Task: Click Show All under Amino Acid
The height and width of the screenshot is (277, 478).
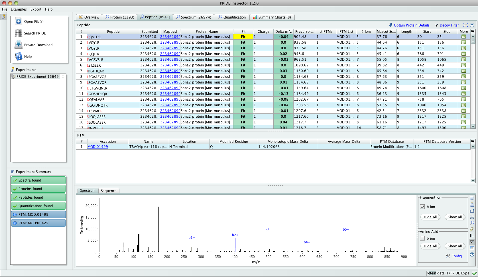Action: 455,246
